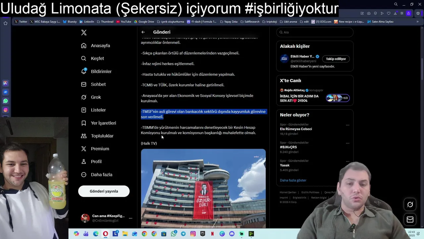Viewport: 424px width, 239px height.
Task: Click Takip ediliyor button for Etkili Haber
Action: point(336,59)
